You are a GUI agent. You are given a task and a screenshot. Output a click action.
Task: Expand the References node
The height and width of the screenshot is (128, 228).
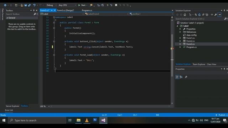click(x=180, y=32)
